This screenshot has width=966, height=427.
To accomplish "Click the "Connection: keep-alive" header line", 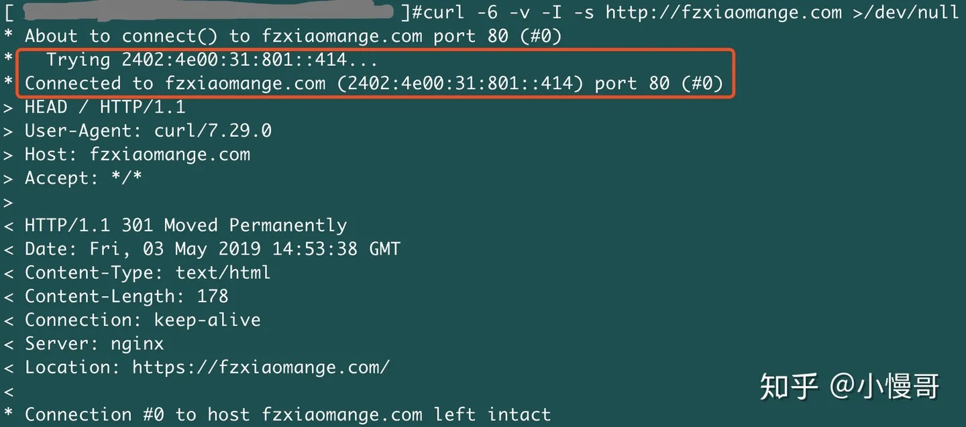I will point(142,320).
